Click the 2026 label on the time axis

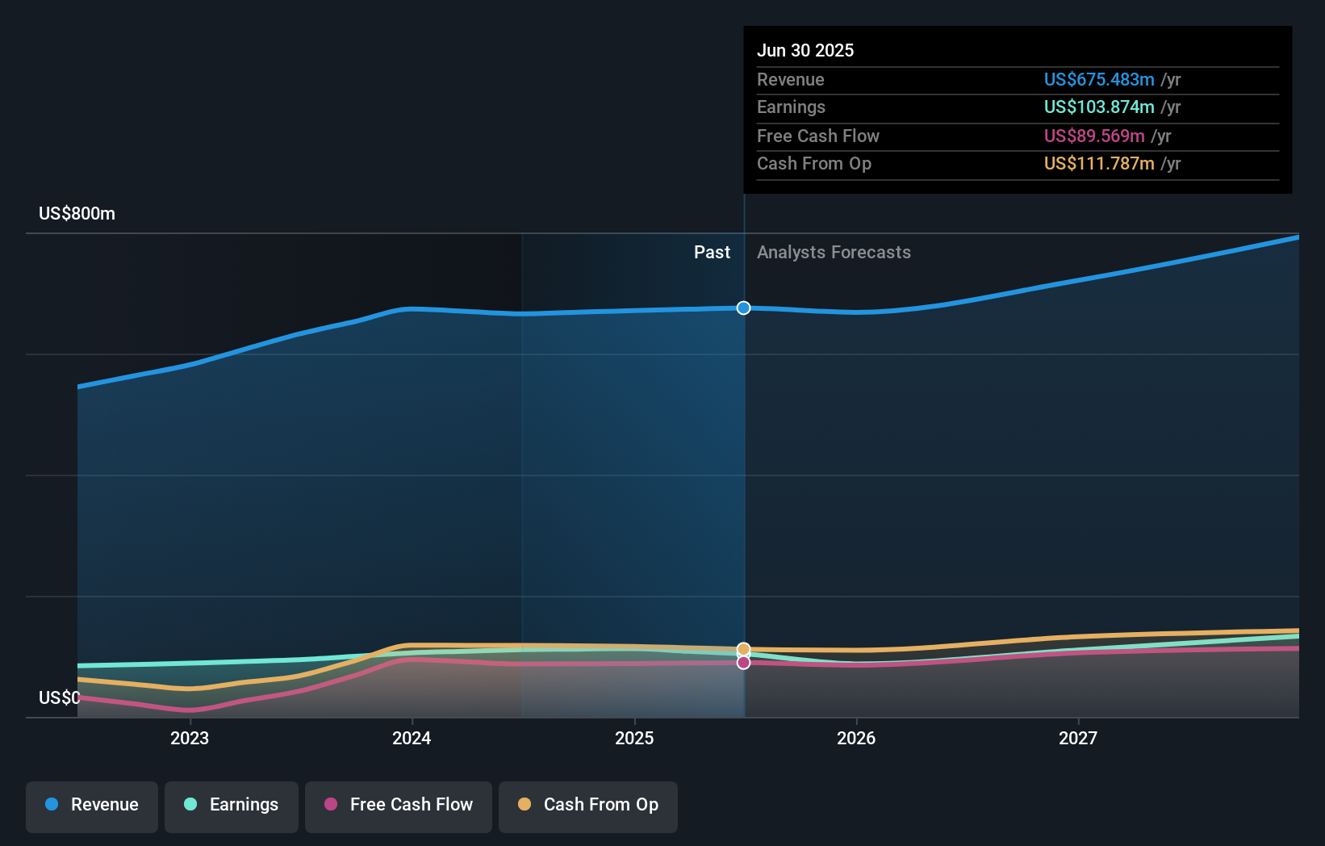pos(857,738)
